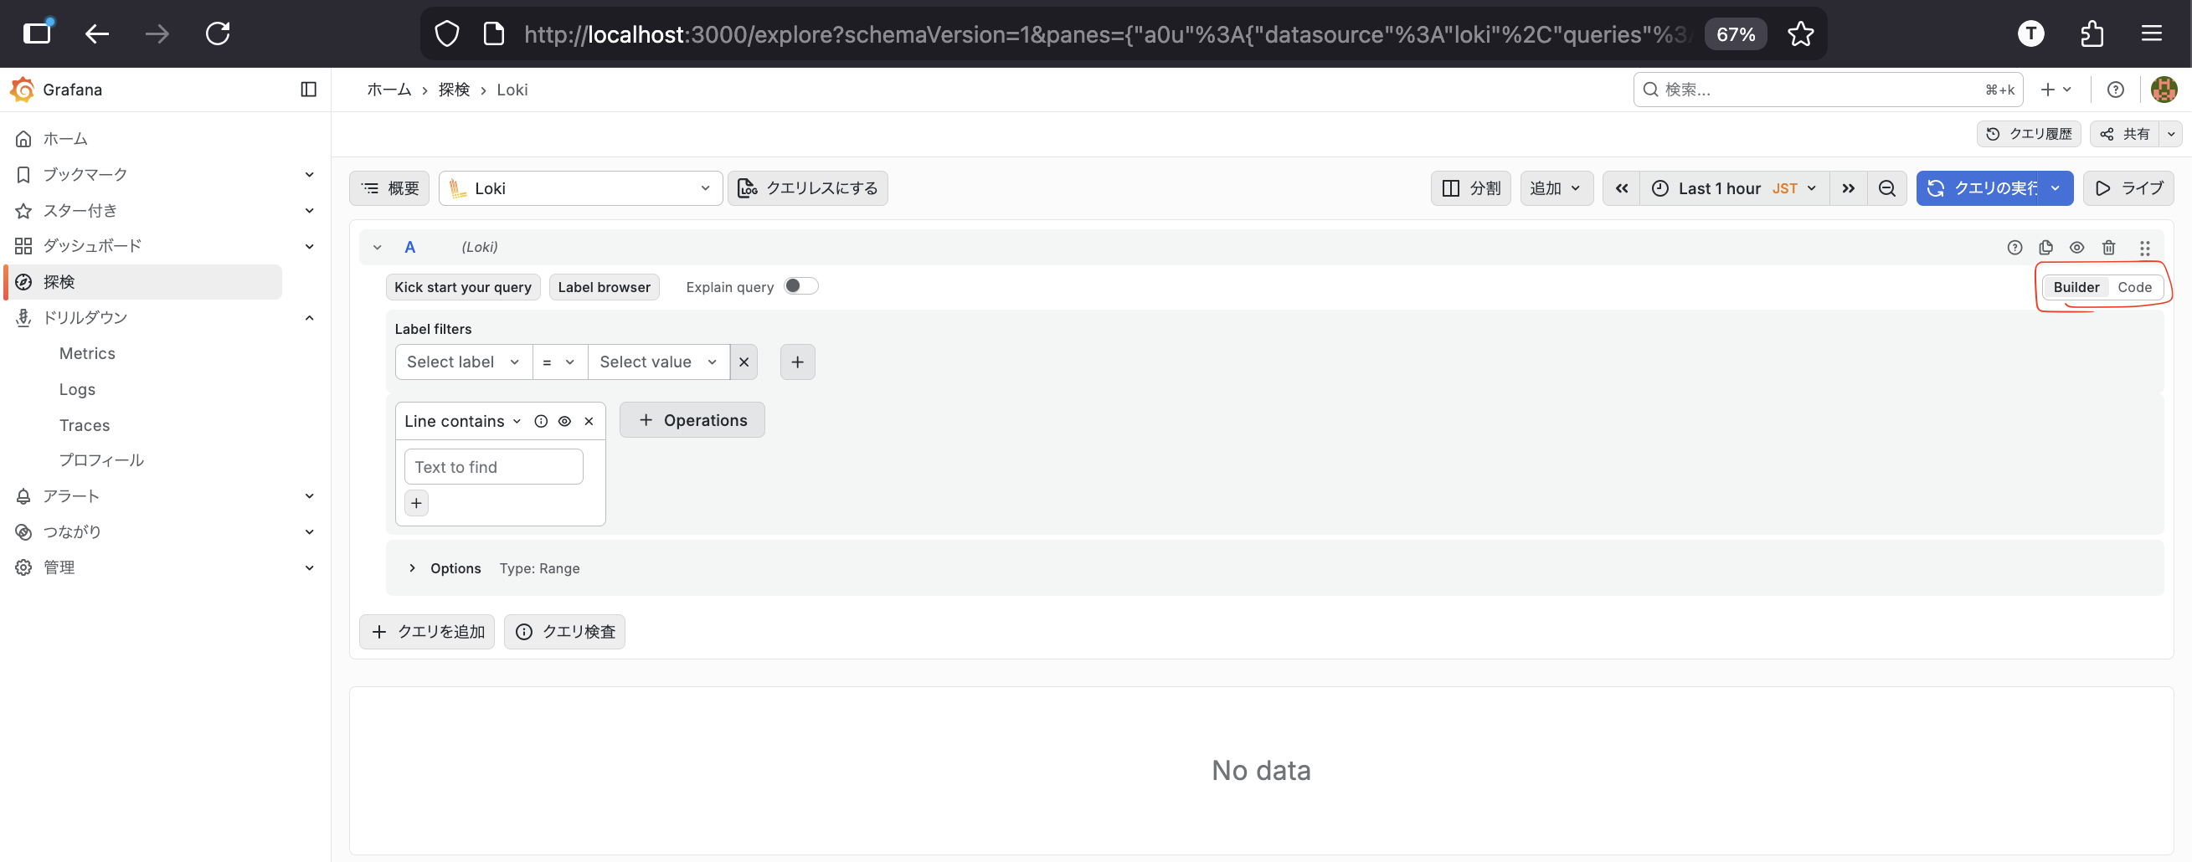
Task: Open the help icon in top bar
Action: point(2116,90)
